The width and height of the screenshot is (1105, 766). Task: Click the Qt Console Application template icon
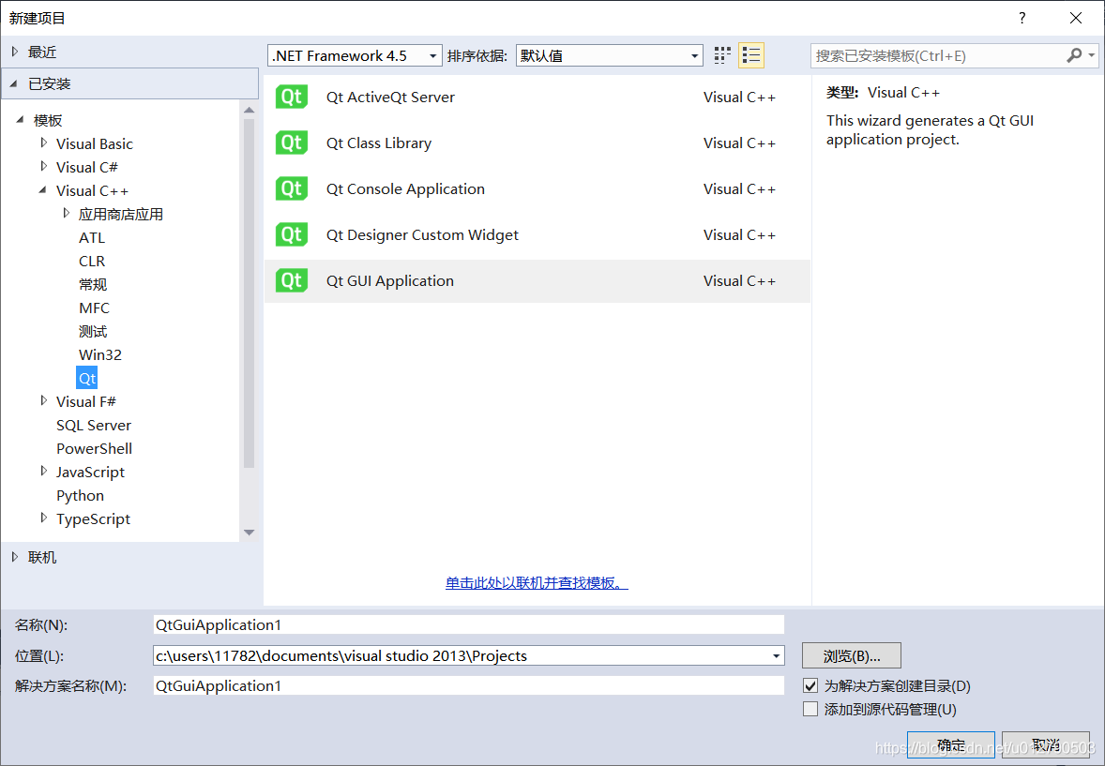click(x=292, y=188)
